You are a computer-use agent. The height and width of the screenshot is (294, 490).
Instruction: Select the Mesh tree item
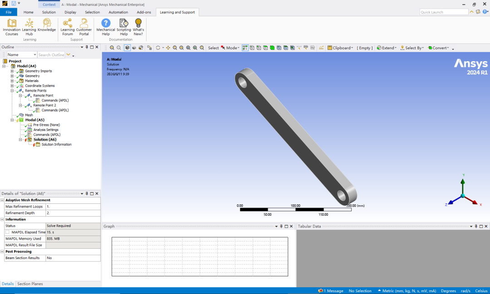click(29, 115)
